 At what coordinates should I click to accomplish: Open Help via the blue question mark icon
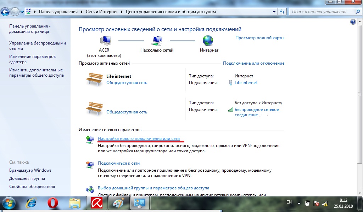point(353,22)
